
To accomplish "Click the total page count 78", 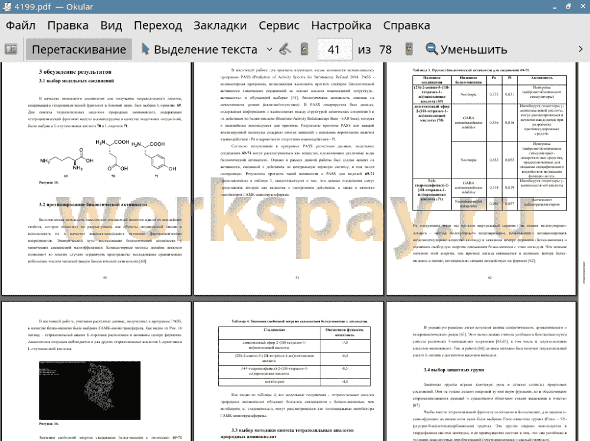I will tap(385, 50).
